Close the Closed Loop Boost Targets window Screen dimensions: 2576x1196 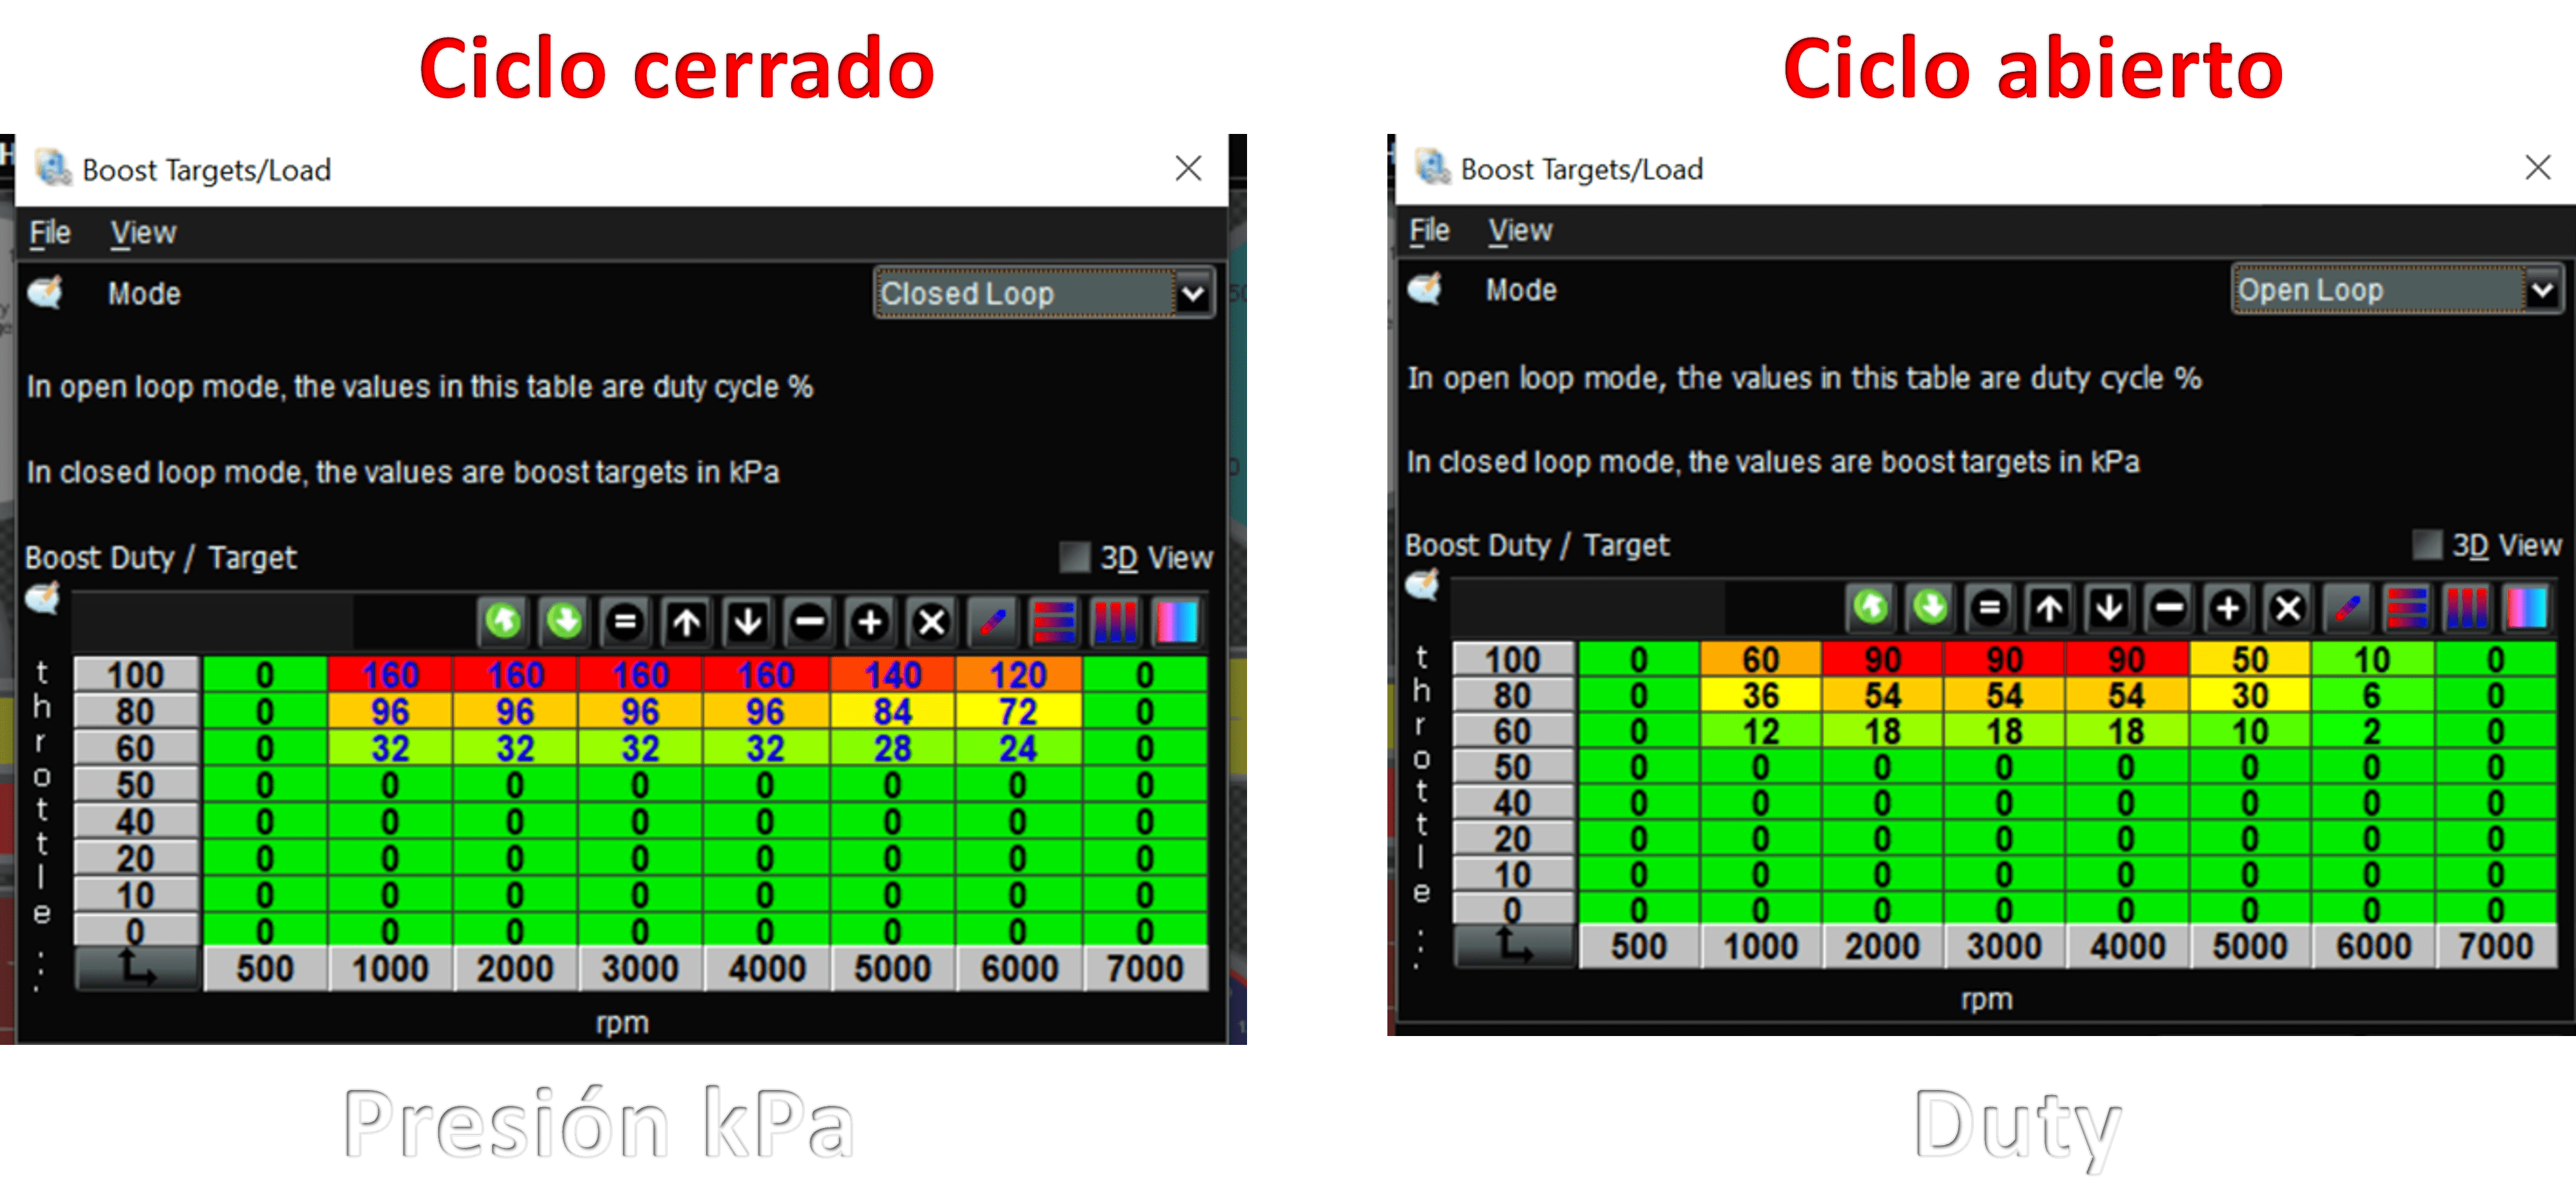[x=1188, y=168]
